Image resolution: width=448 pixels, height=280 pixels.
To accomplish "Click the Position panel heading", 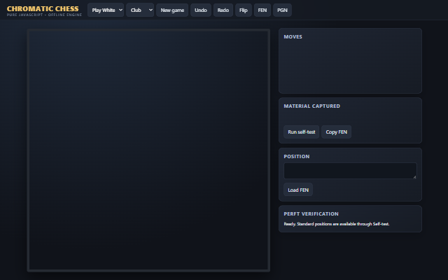I will (x=297, y=157).
